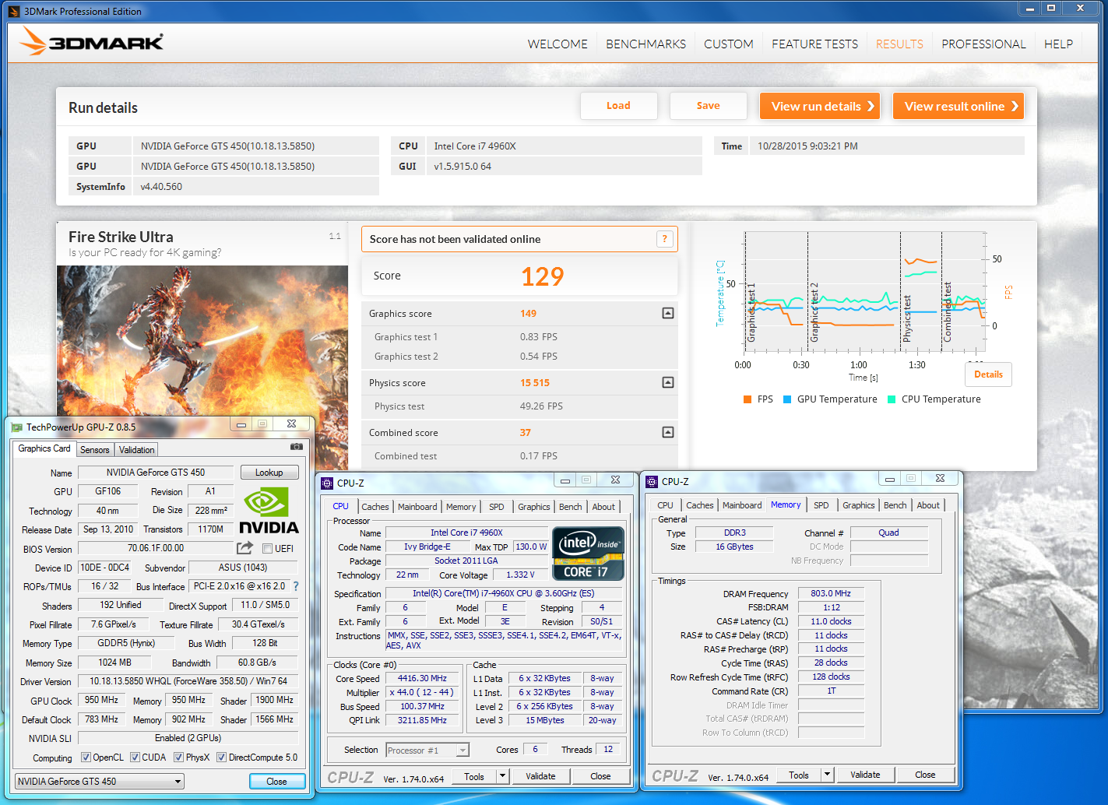This screenshot has width=1108, height=805.
Task: Toggle the CUDA checkbox in GPU-Z
Action: click(x=135, y=758)
